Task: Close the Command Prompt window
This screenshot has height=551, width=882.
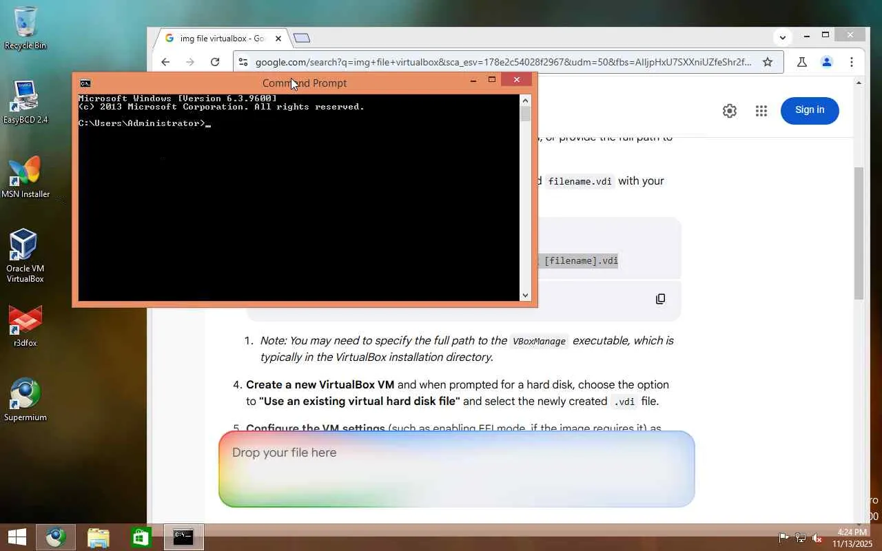Action: click(517, 80)
